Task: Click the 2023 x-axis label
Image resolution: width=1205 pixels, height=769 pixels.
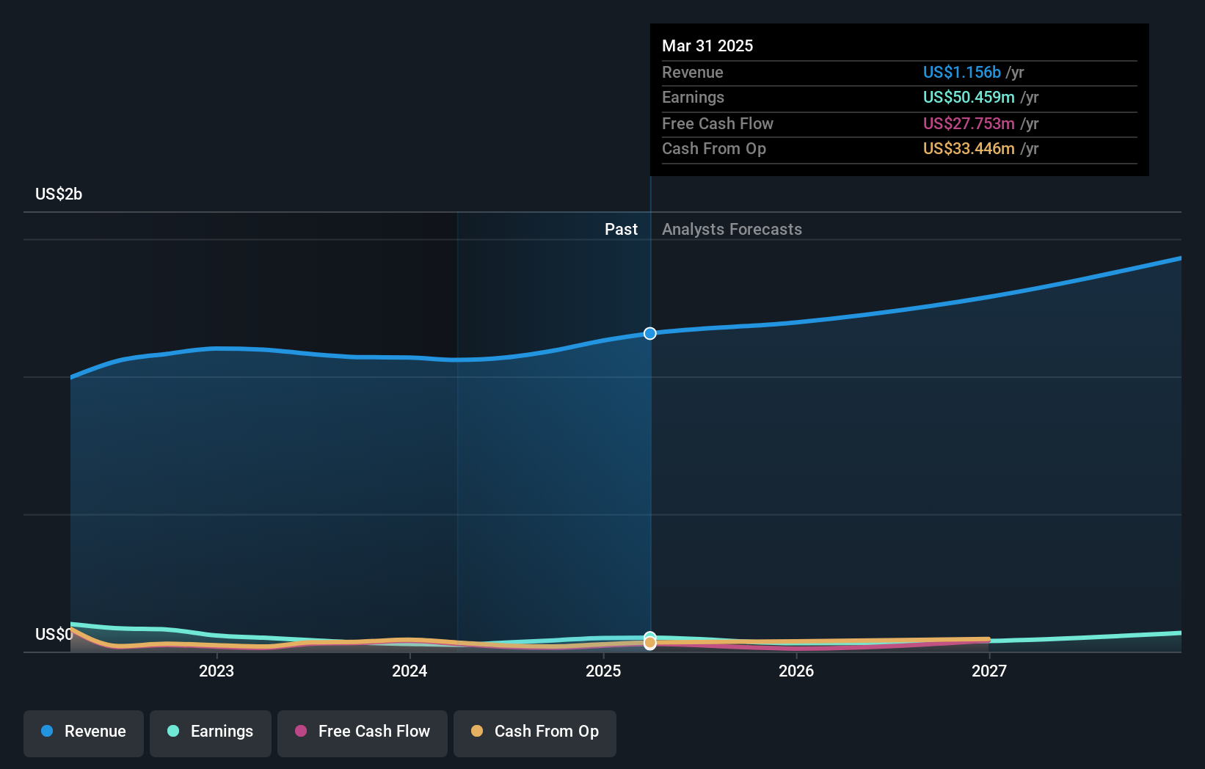Action: [x=216, y=671]
